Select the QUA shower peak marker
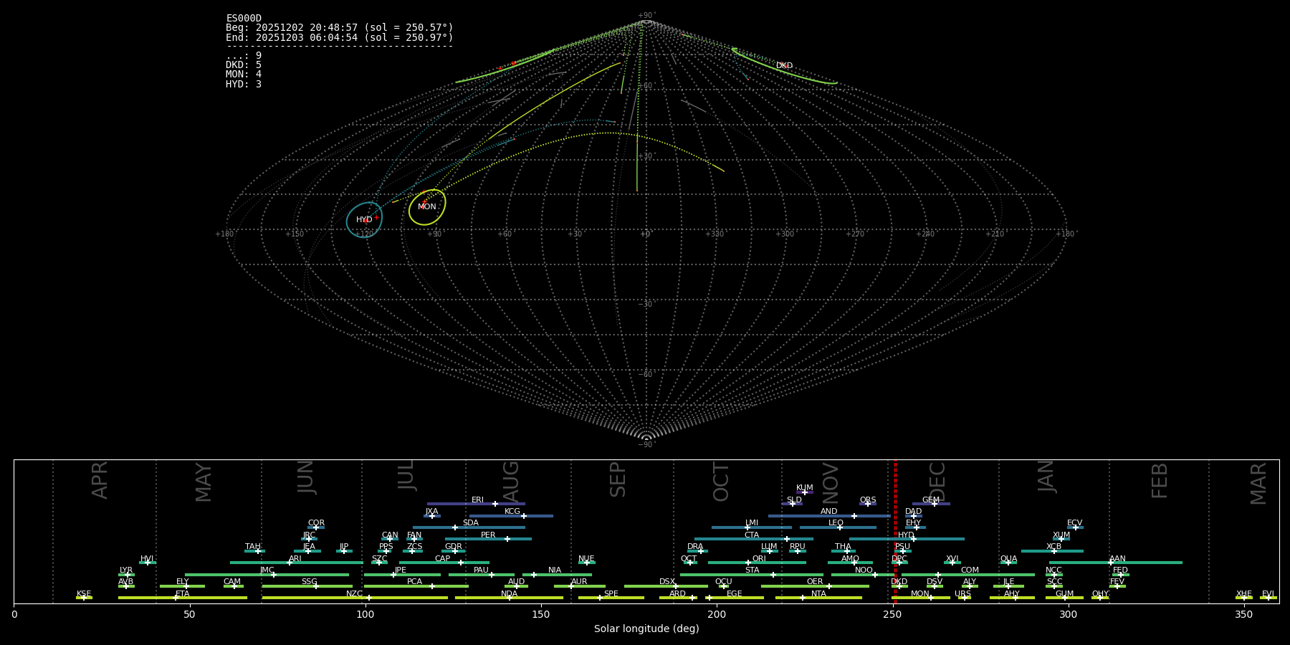This screenshot has height=645, width=1290. pyautogui.click(x=1008, y=563)
